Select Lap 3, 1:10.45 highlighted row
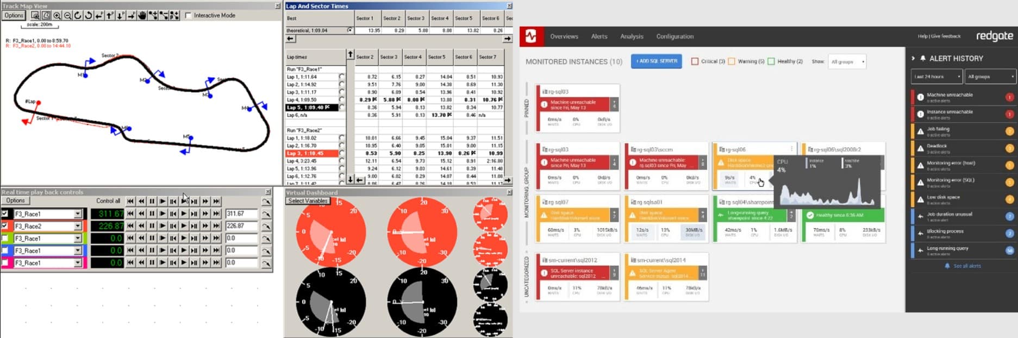Viewport: 1018px width, 338px height. tap(312, 153)
